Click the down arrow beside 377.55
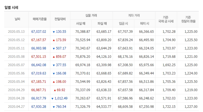 click(54, 65)
